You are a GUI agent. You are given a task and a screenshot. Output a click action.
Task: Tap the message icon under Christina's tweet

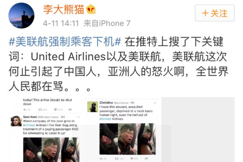tap(146, 158)
